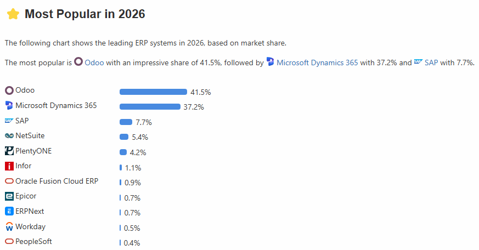This screenshot has width=479, height=250.
Task: Click the Microsoft Dynamics 365 logo in chart list
Action: pyautogui.click(x=9, y=106)
